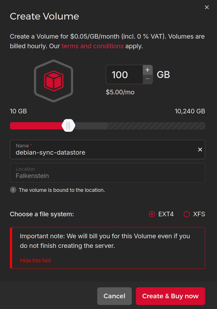The width and height of the screenshot is (217, 309).
Task: Click Create & Buy now button
Action: click(x=170, y=296)
